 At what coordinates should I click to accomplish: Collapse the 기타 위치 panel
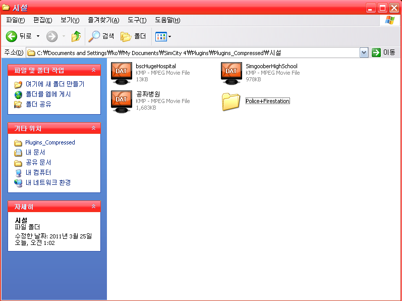point(94,128)
